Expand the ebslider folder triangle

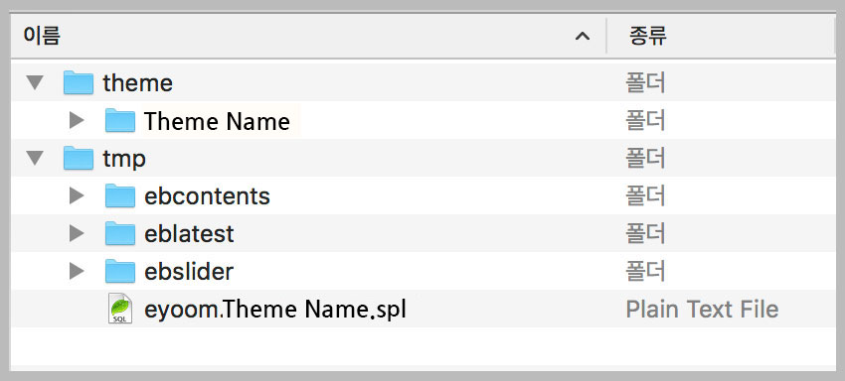78,271
